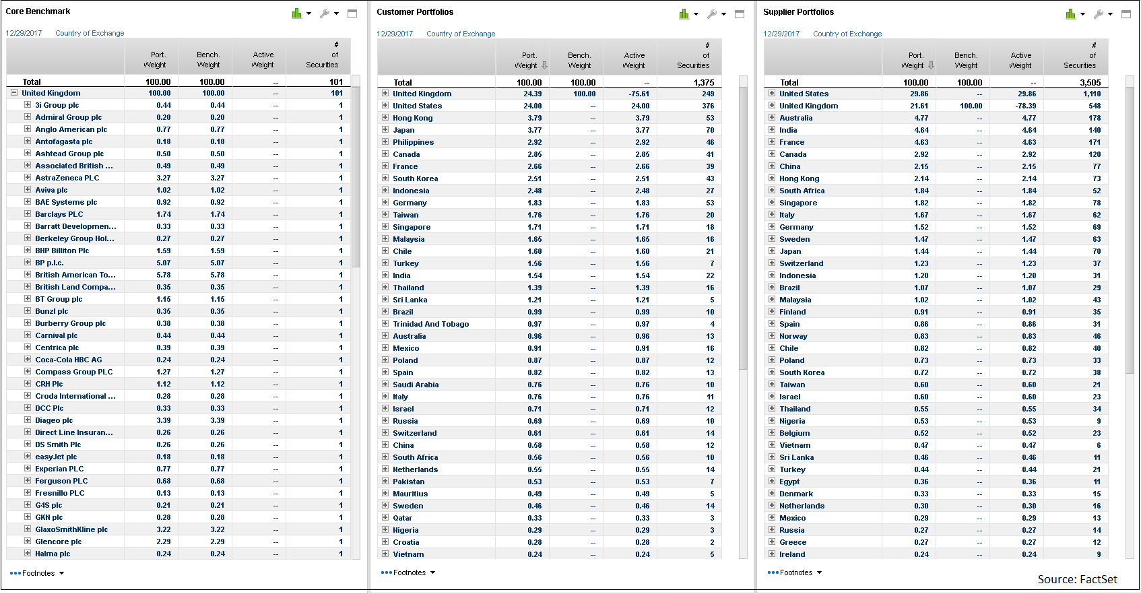Open wrench settings in Core Benchmark panel
1141x594 pixels.
pos(325,13)
